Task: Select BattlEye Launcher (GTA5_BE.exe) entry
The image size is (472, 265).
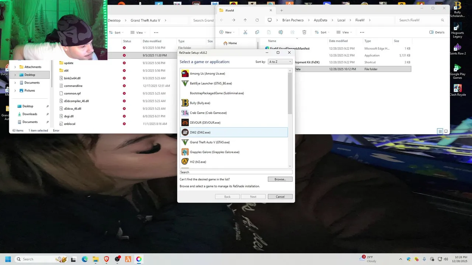Action: pos(234,84)
